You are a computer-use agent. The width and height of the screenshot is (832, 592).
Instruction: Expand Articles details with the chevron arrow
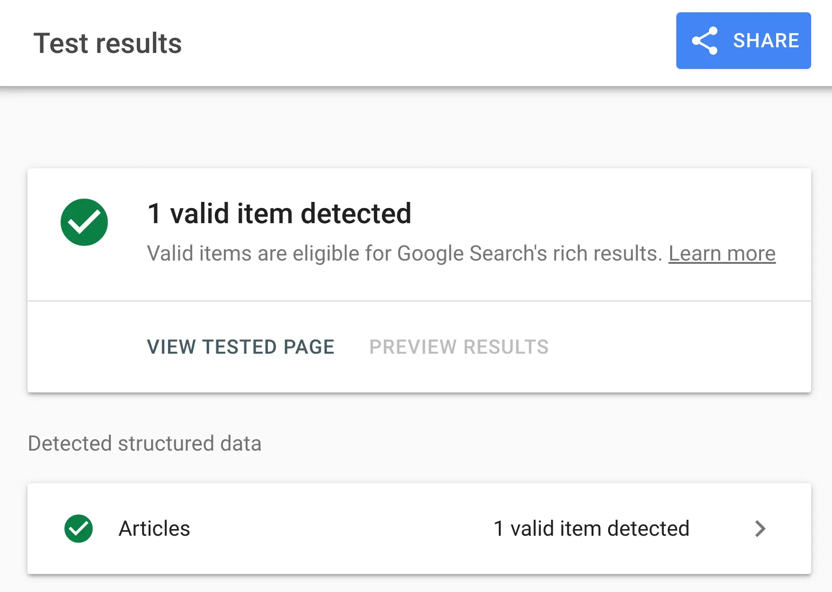tap(760, 528)
